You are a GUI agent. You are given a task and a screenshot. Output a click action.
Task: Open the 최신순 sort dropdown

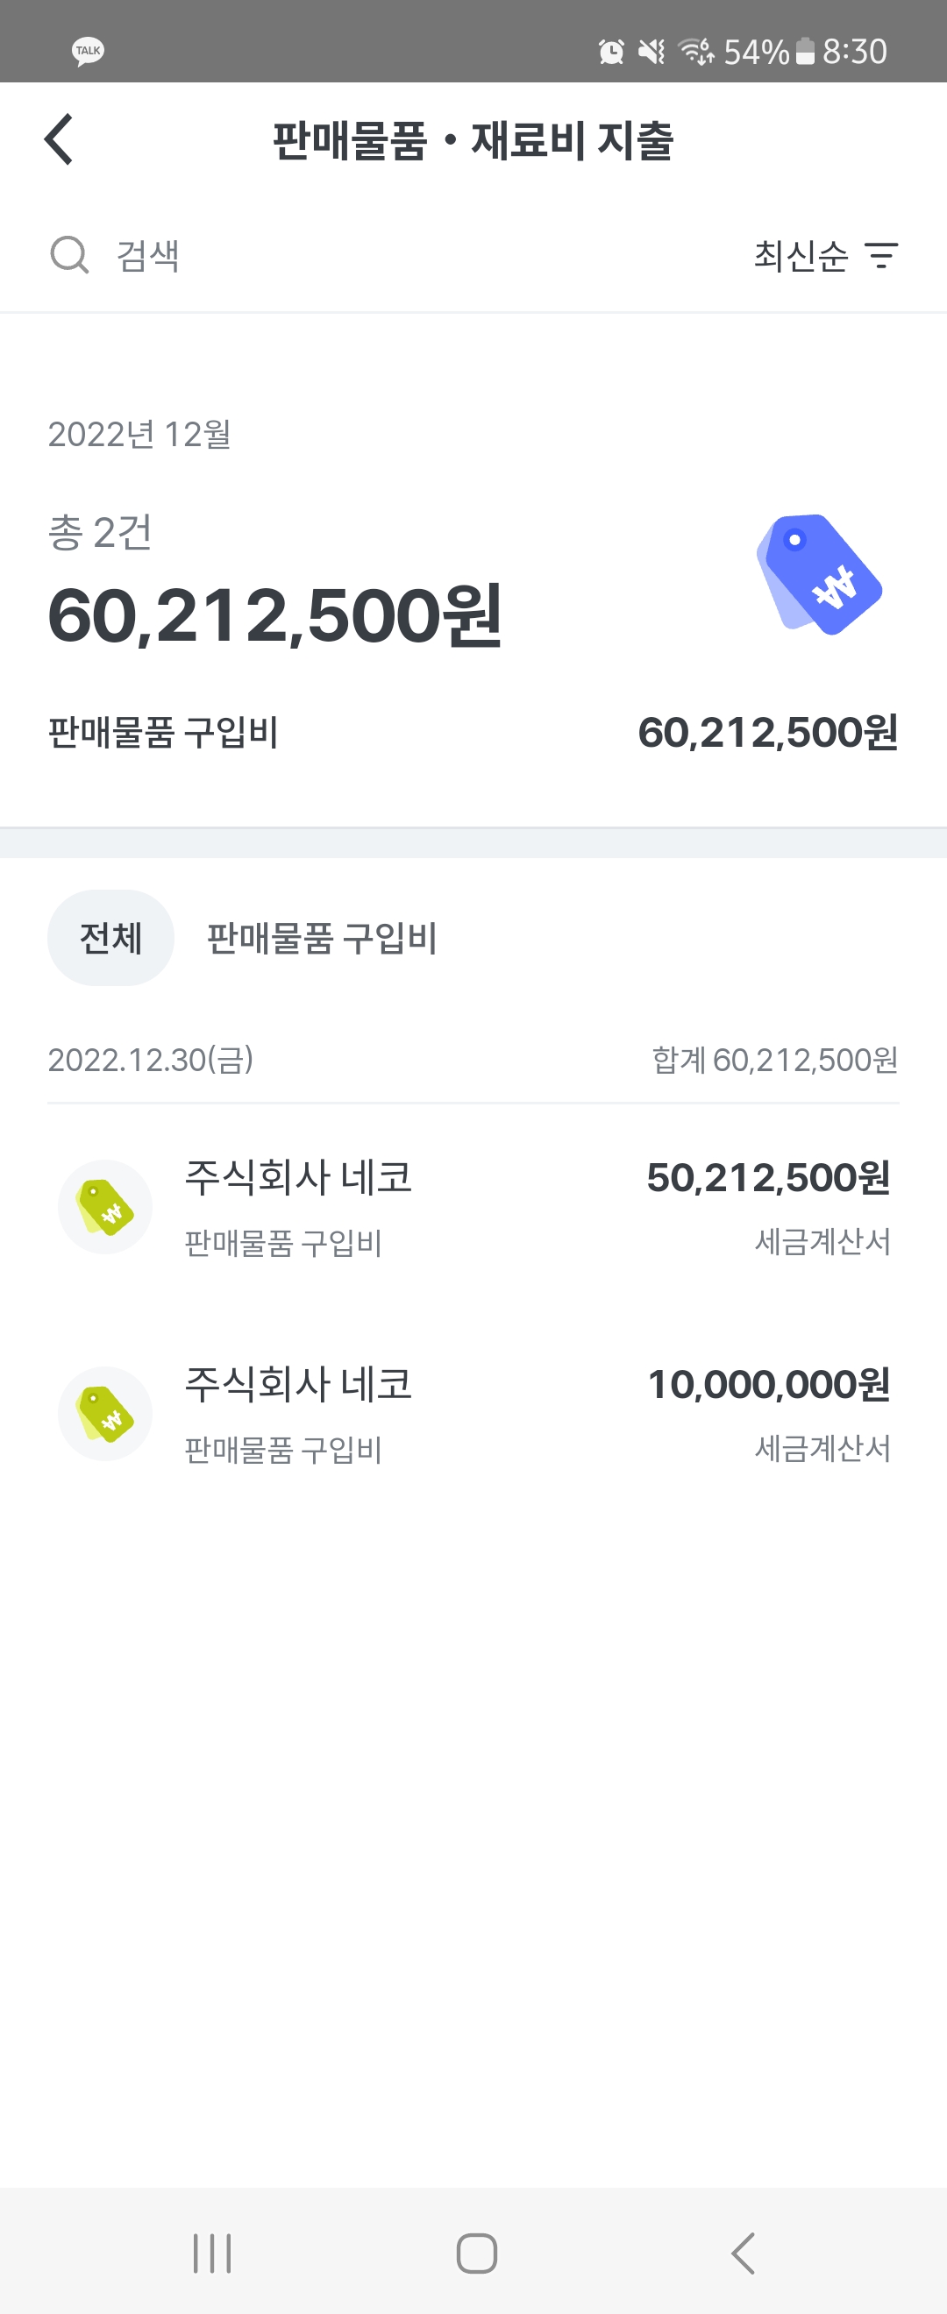(801, 256)
